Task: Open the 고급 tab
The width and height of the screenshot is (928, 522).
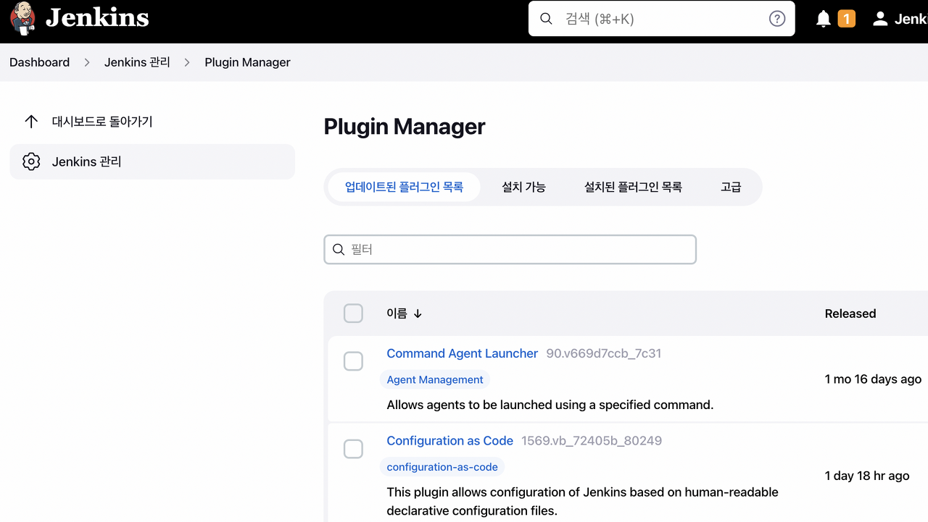Action: coord(731,187)
